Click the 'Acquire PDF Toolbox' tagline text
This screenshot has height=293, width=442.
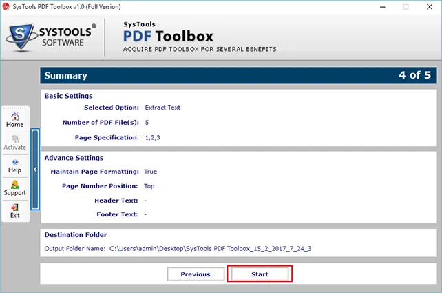coord(200,49)
